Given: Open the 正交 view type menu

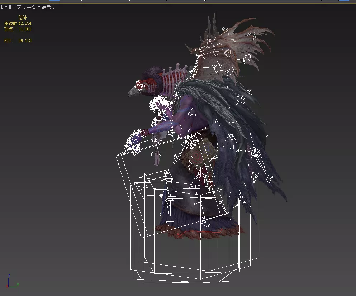Looking at the screenshot, I should coord(17,7).
